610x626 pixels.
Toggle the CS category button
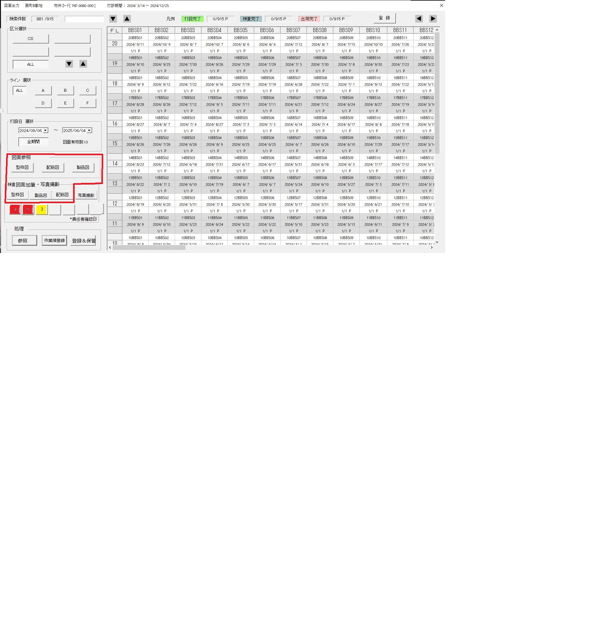point(31,39)
